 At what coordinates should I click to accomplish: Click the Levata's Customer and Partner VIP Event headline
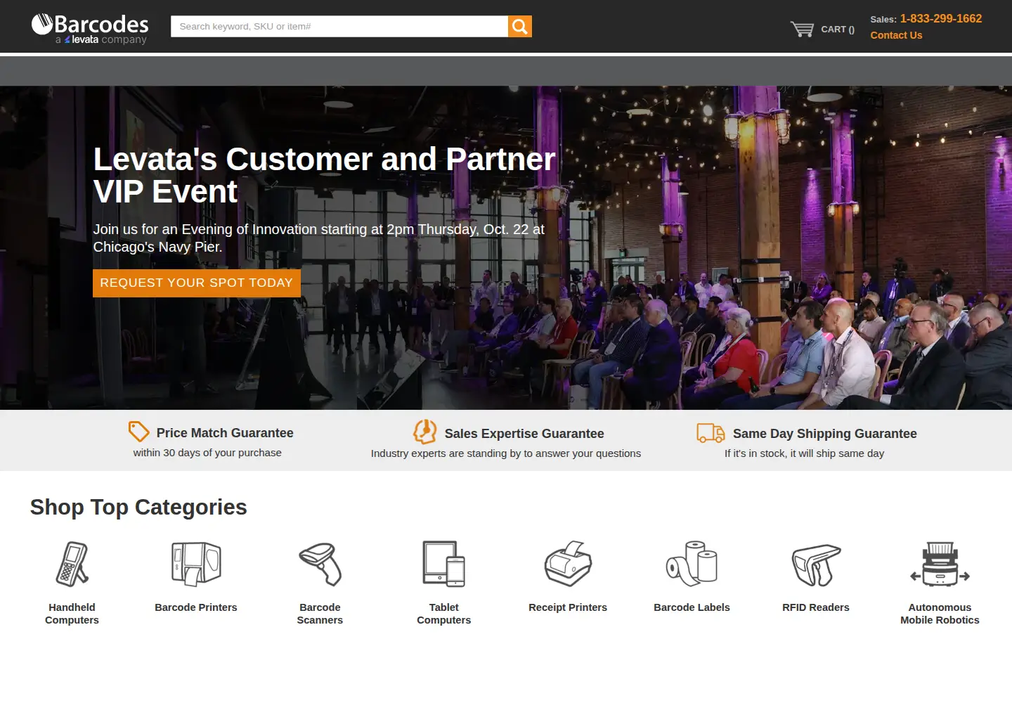325,176
